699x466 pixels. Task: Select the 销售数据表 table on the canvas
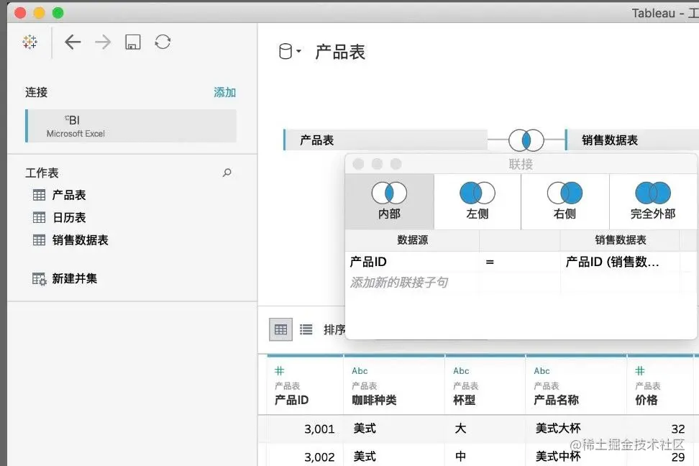coord(631,140)
